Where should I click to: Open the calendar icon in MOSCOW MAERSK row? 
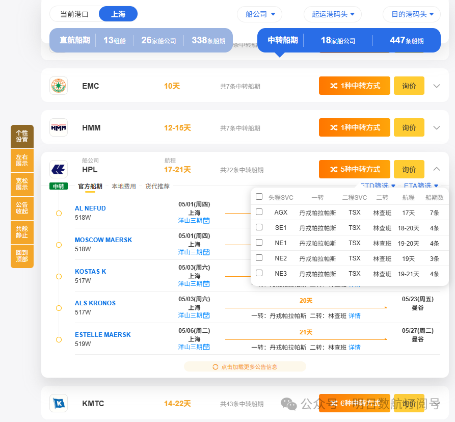[206, 252]
